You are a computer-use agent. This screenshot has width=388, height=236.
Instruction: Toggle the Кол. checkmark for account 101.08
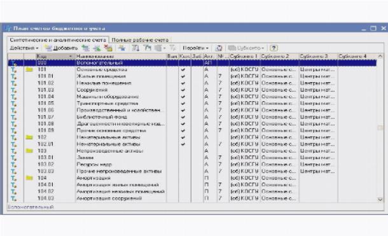[183, 124]
